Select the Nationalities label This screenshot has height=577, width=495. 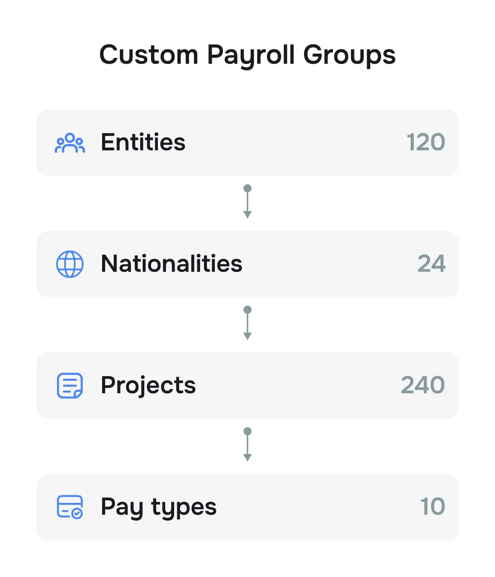172,264
